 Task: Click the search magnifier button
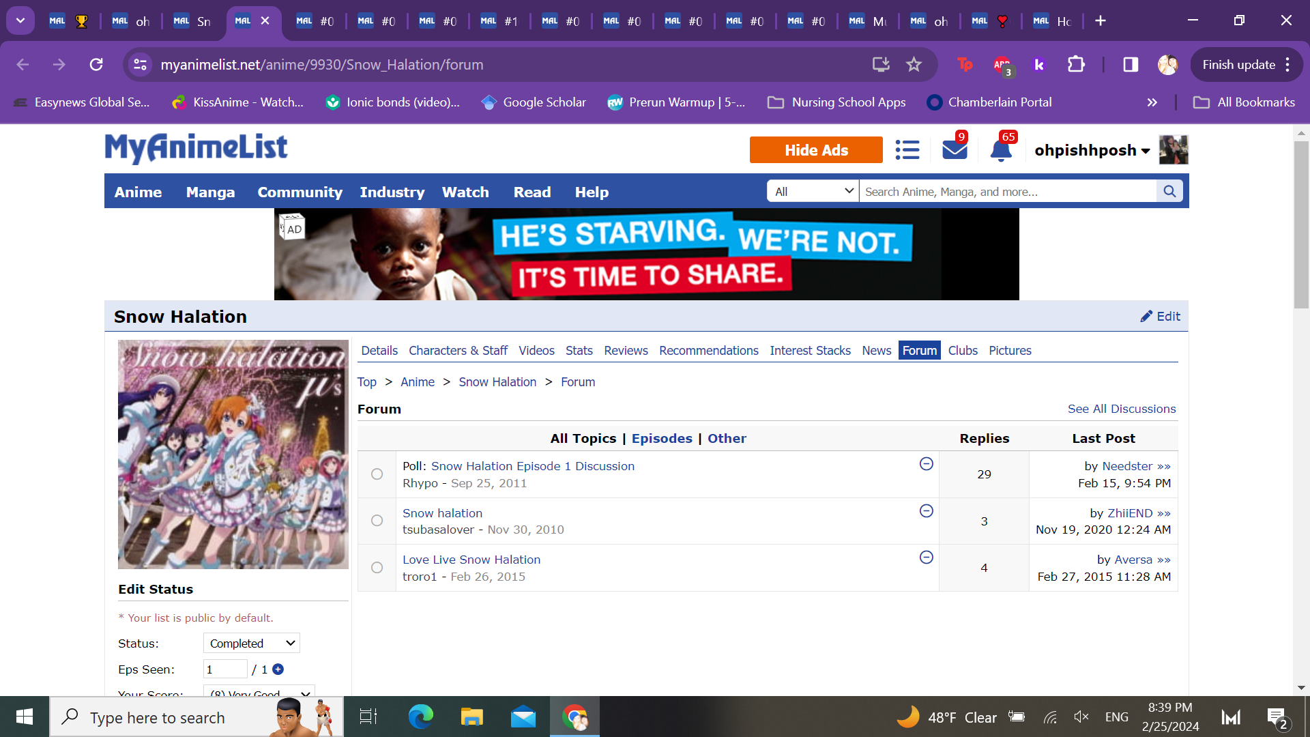coord(1169,191)
